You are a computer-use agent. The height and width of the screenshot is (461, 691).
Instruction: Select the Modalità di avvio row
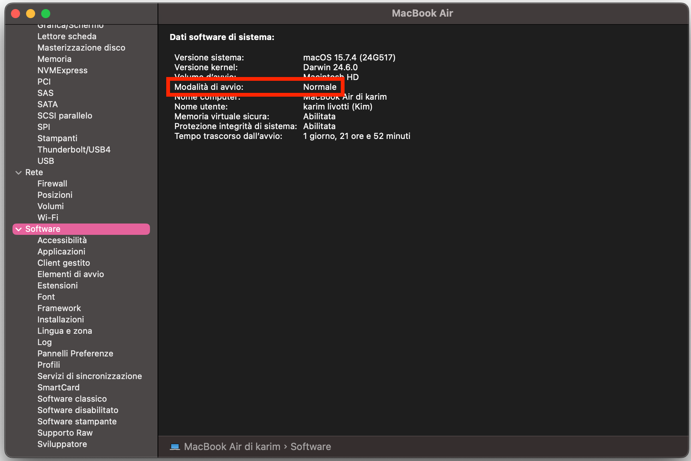(x=255, y=87)
